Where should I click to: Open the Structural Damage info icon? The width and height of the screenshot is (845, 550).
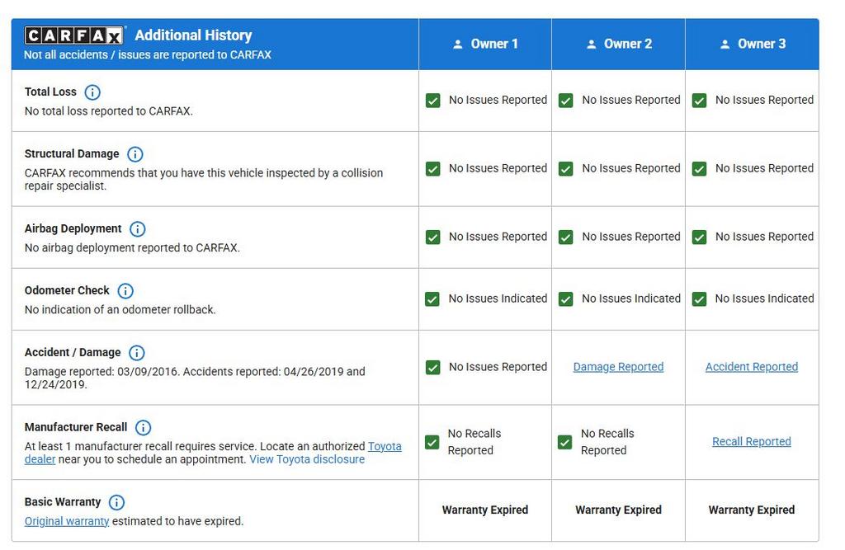[135, 154]
